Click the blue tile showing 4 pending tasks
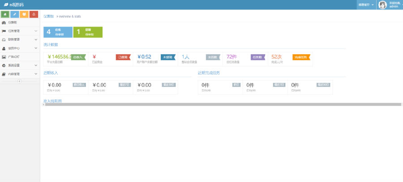403x182 pixels. click(58, 32)
